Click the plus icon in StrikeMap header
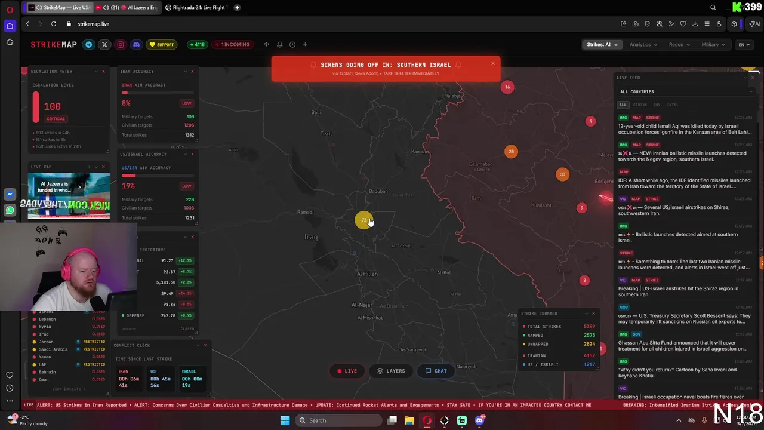Image resolution: width=764 pixels, height=430 pixels. tap(305, 44)
